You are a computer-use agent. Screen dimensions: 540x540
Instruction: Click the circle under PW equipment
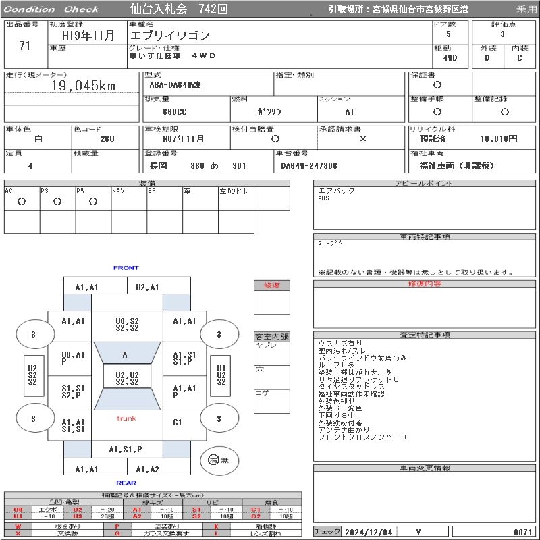point(93,201)
